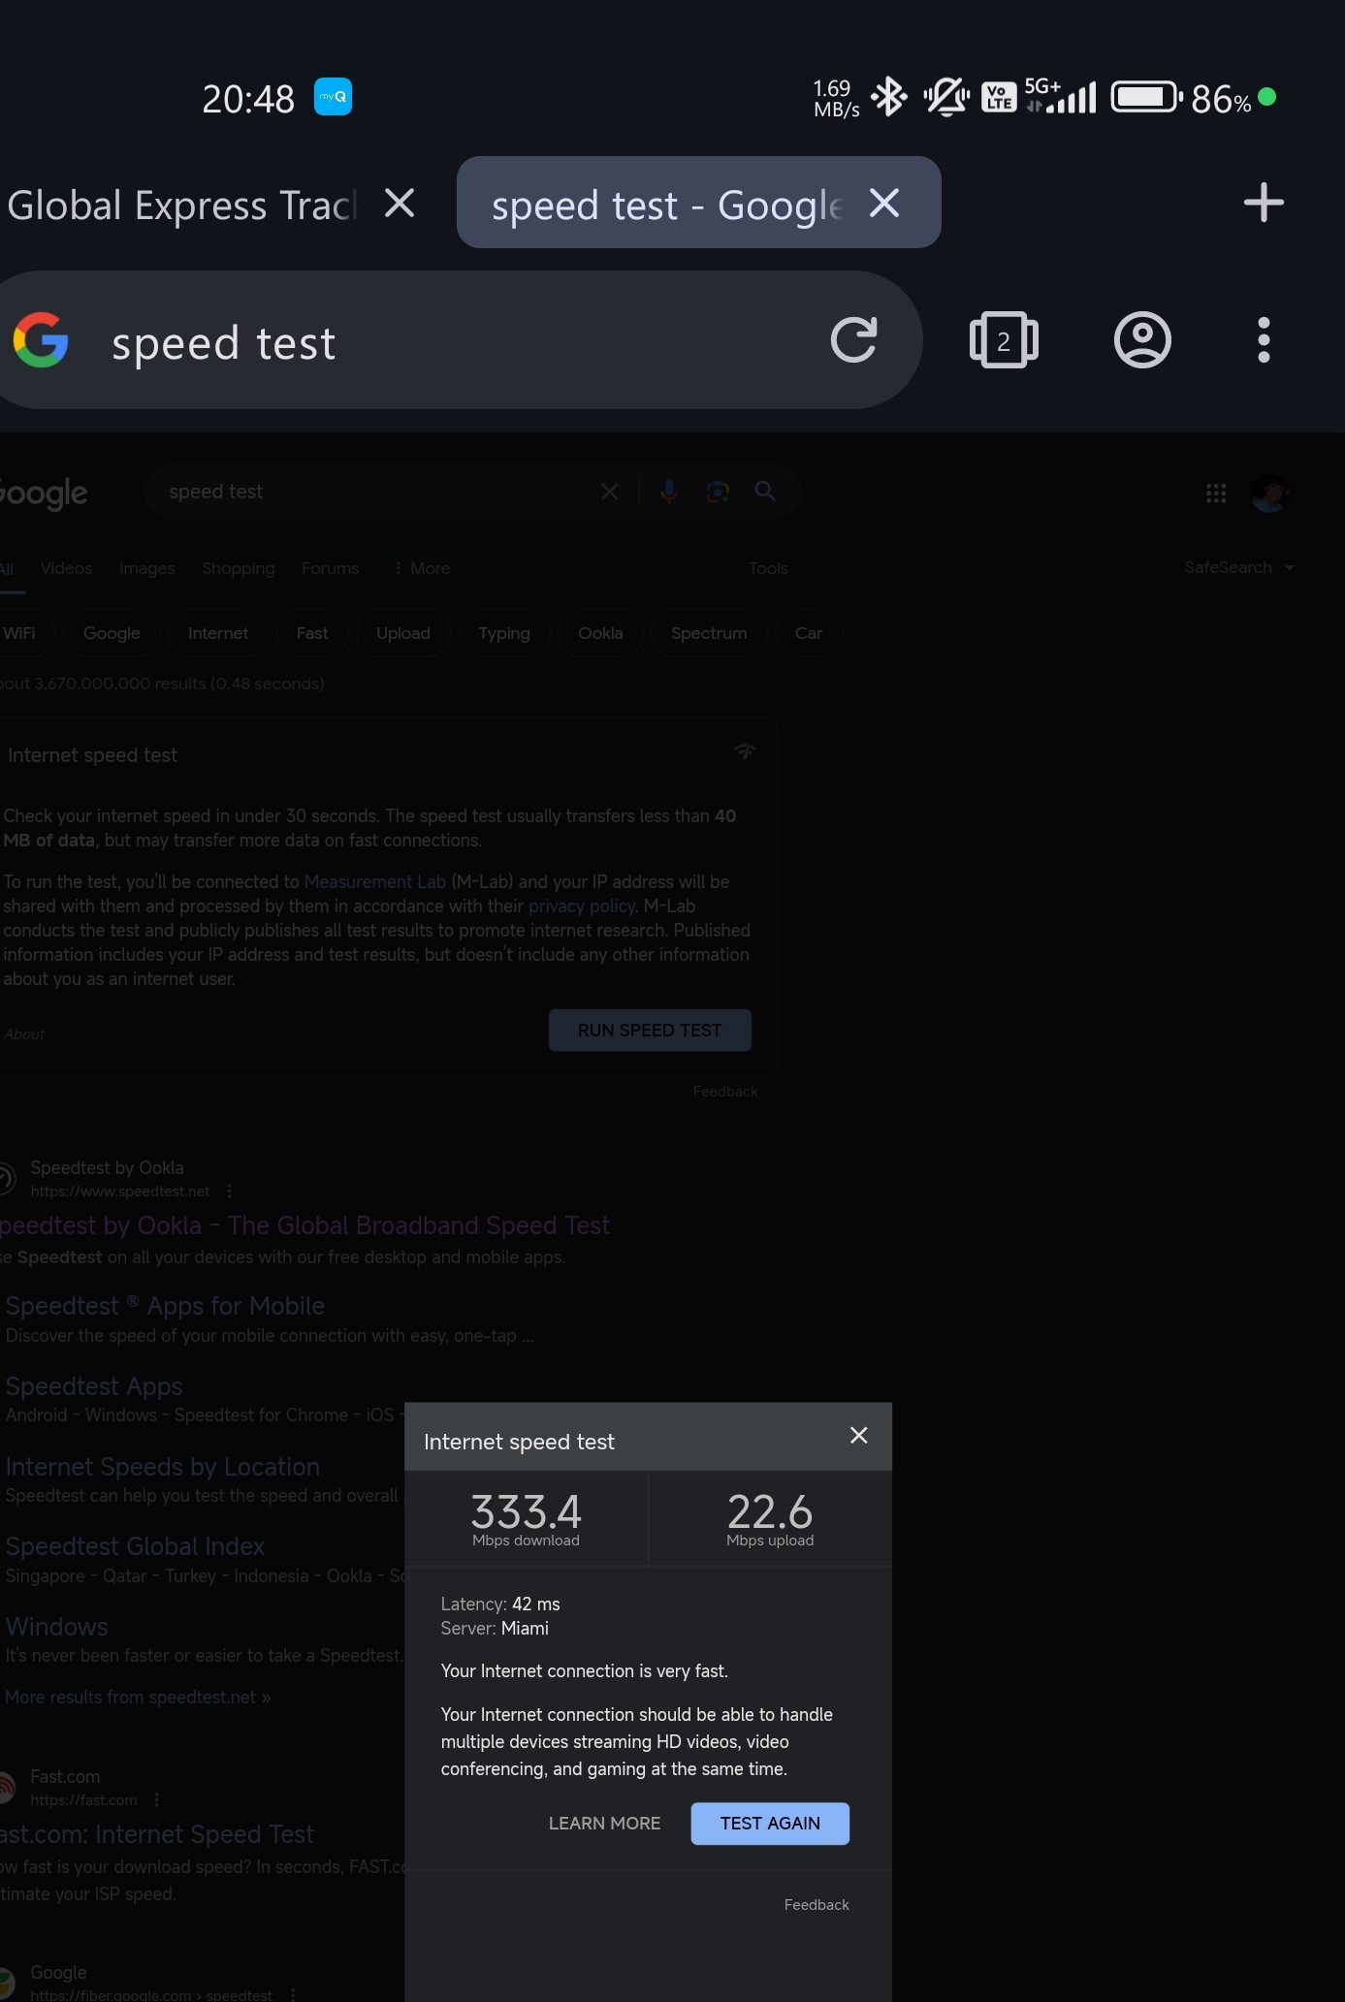Tap the magnifier search icon
The width and height of the screenshot is (1345, 2002).
[765, 492]
